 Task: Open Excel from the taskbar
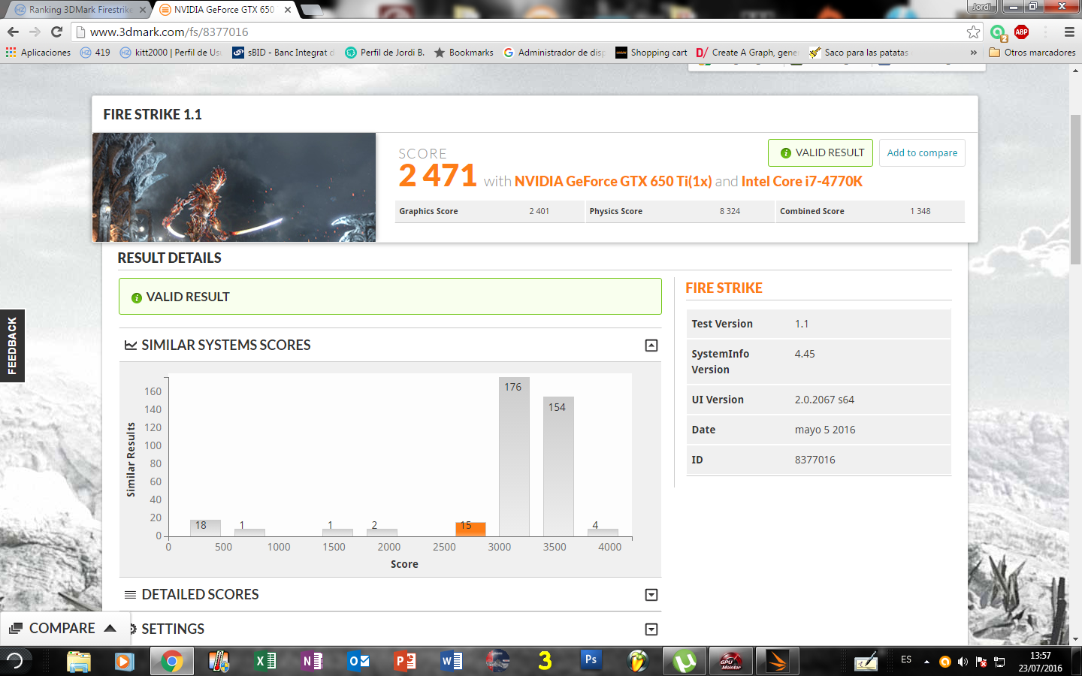(265, 661)
